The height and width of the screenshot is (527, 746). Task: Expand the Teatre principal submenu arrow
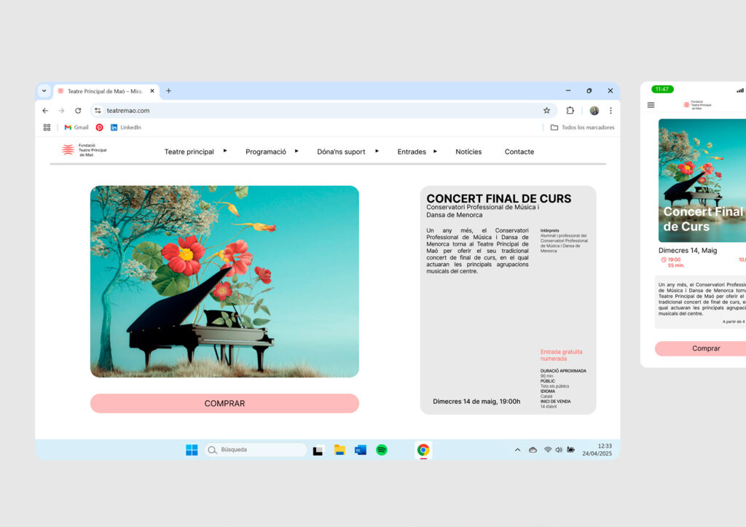(x=225, y=151)
